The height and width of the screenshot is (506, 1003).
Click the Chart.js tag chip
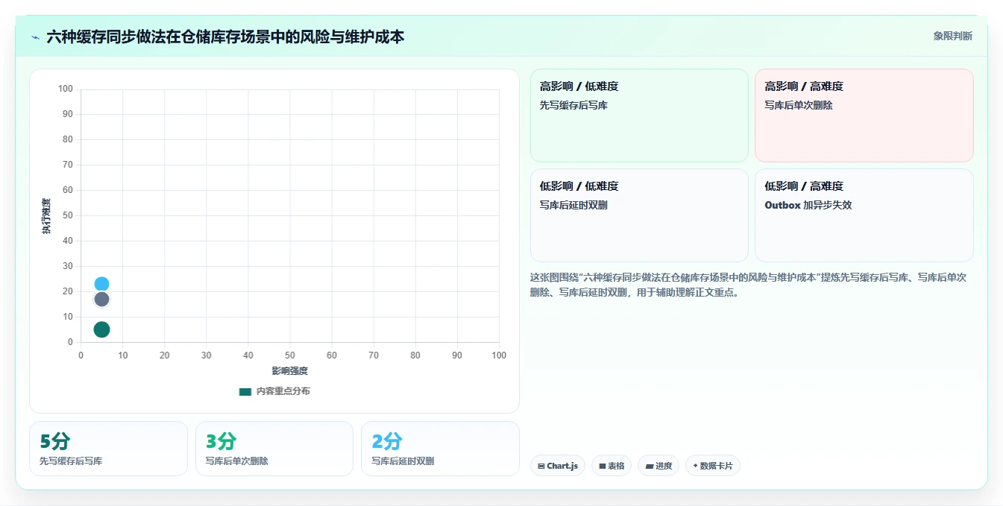tap(558, 466)
